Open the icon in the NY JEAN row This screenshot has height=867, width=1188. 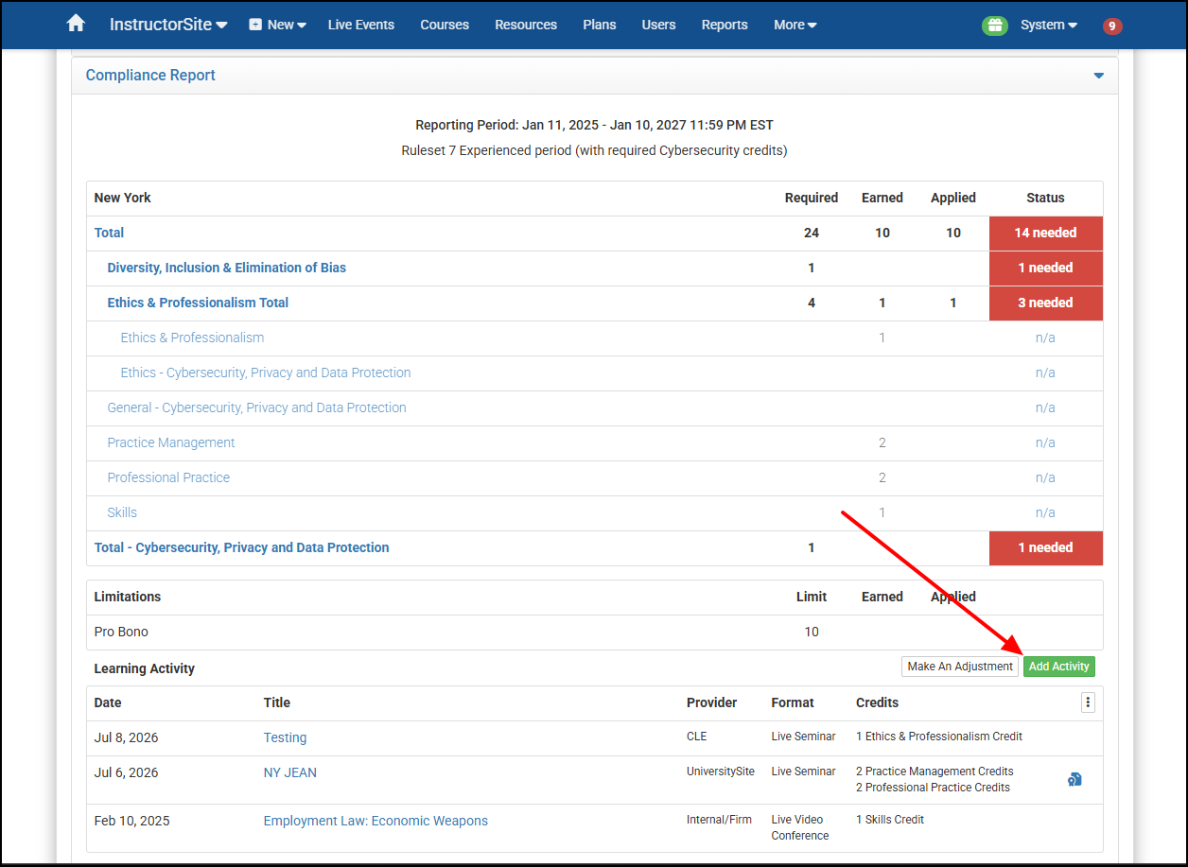[x=1074, y=779]
